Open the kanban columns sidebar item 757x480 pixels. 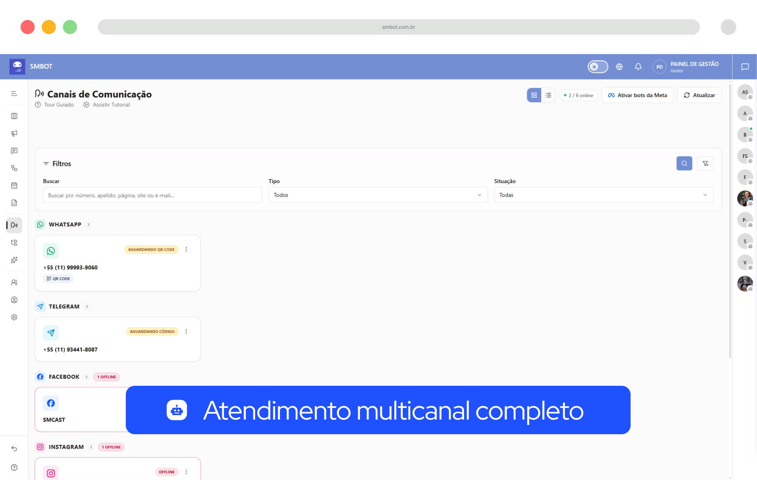tap(14, 116)
